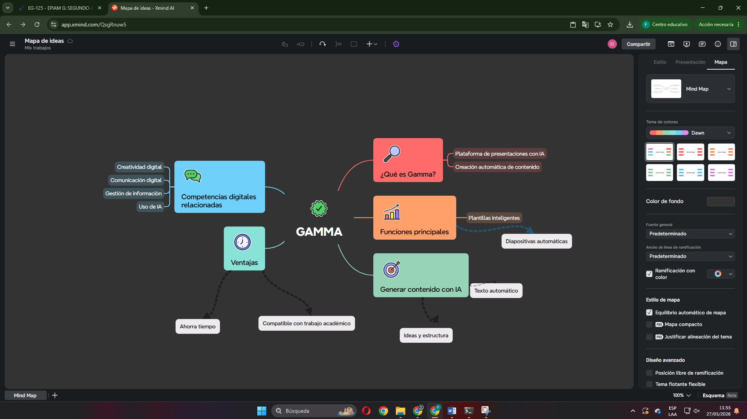Start pitch presentation mode icon
Viewport: 747px width, 419px height.
[x=686, y=44]
